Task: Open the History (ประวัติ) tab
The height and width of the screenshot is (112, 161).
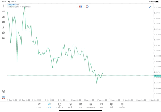Action: click(x=70, y=105)
